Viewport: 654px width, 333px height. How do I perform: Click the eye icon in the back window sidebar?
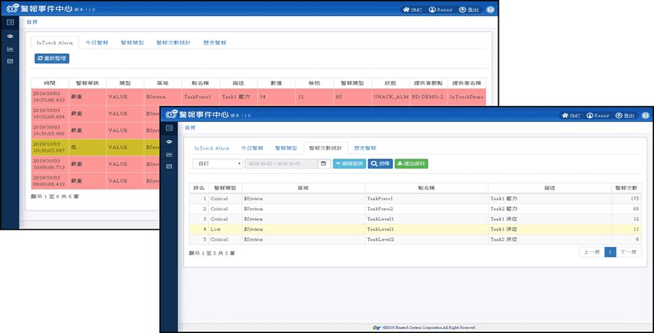pyautogui.click(x=10, y=36)
